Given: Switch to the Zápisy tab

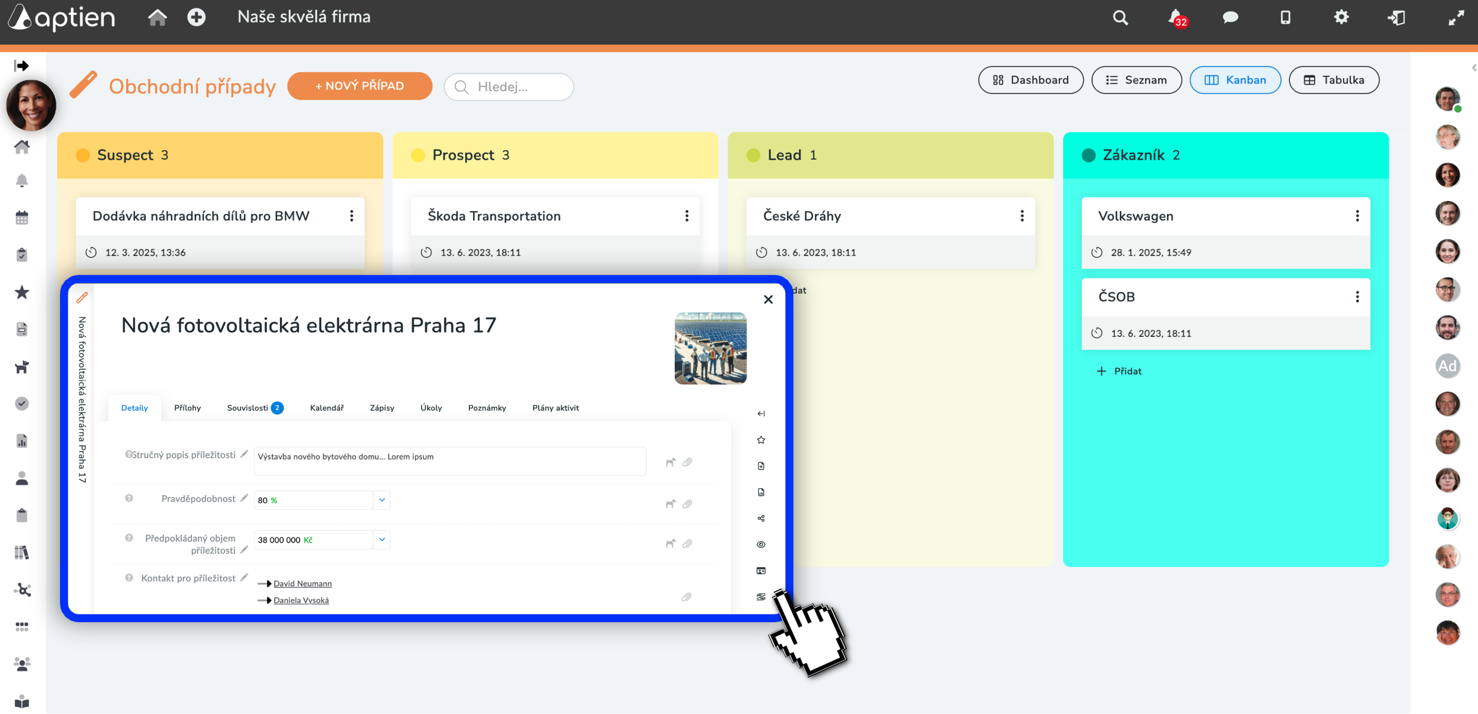Looking at the screenshot, I should click(381, 408).
